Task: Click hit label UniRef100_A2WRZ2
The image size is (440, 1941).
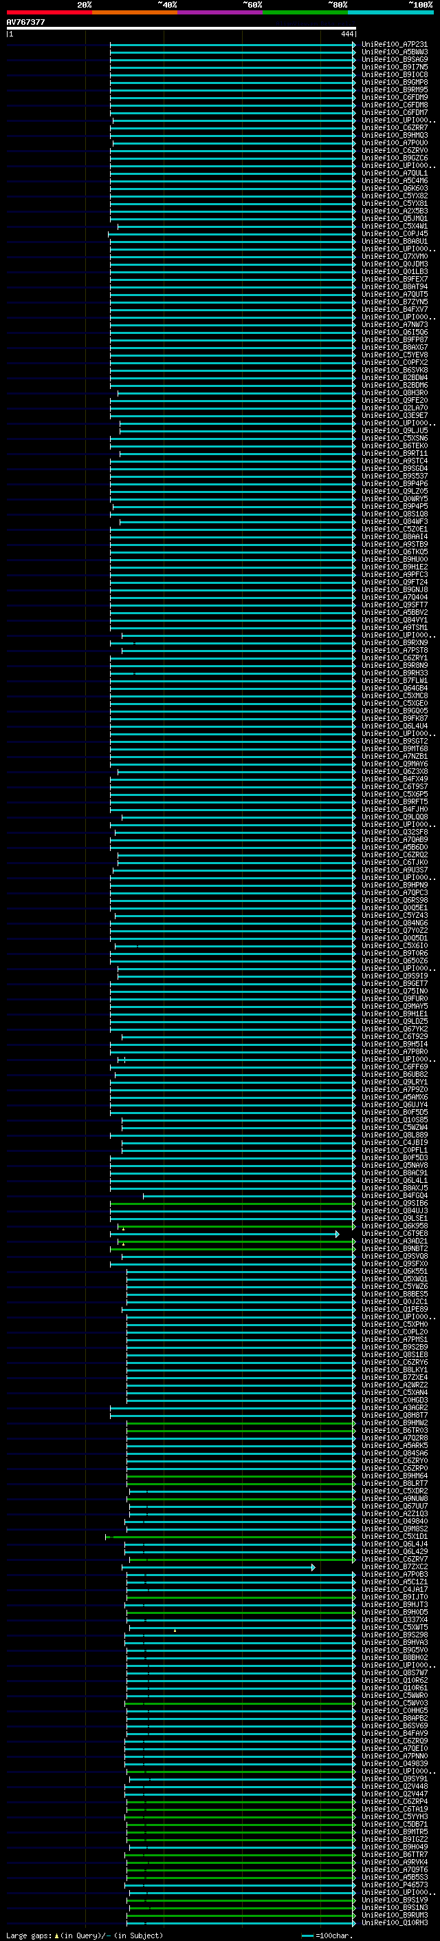Action: tap(394, 1385)
